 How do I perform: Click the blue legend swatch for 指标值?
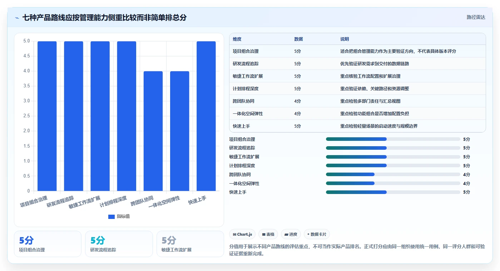(x=112, y=216)
